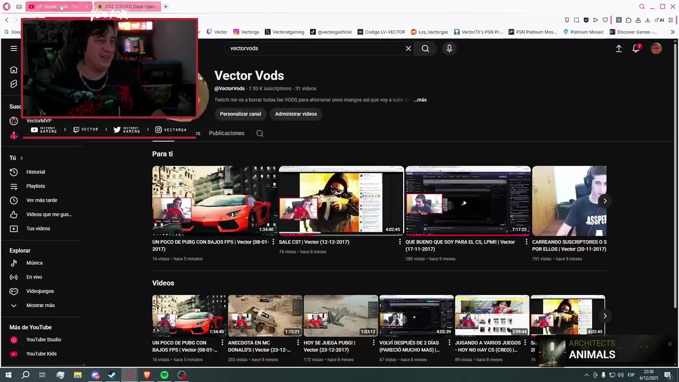Open the Opera menu logo
Screen dimensions: 679x382
[x=7, y=6]
